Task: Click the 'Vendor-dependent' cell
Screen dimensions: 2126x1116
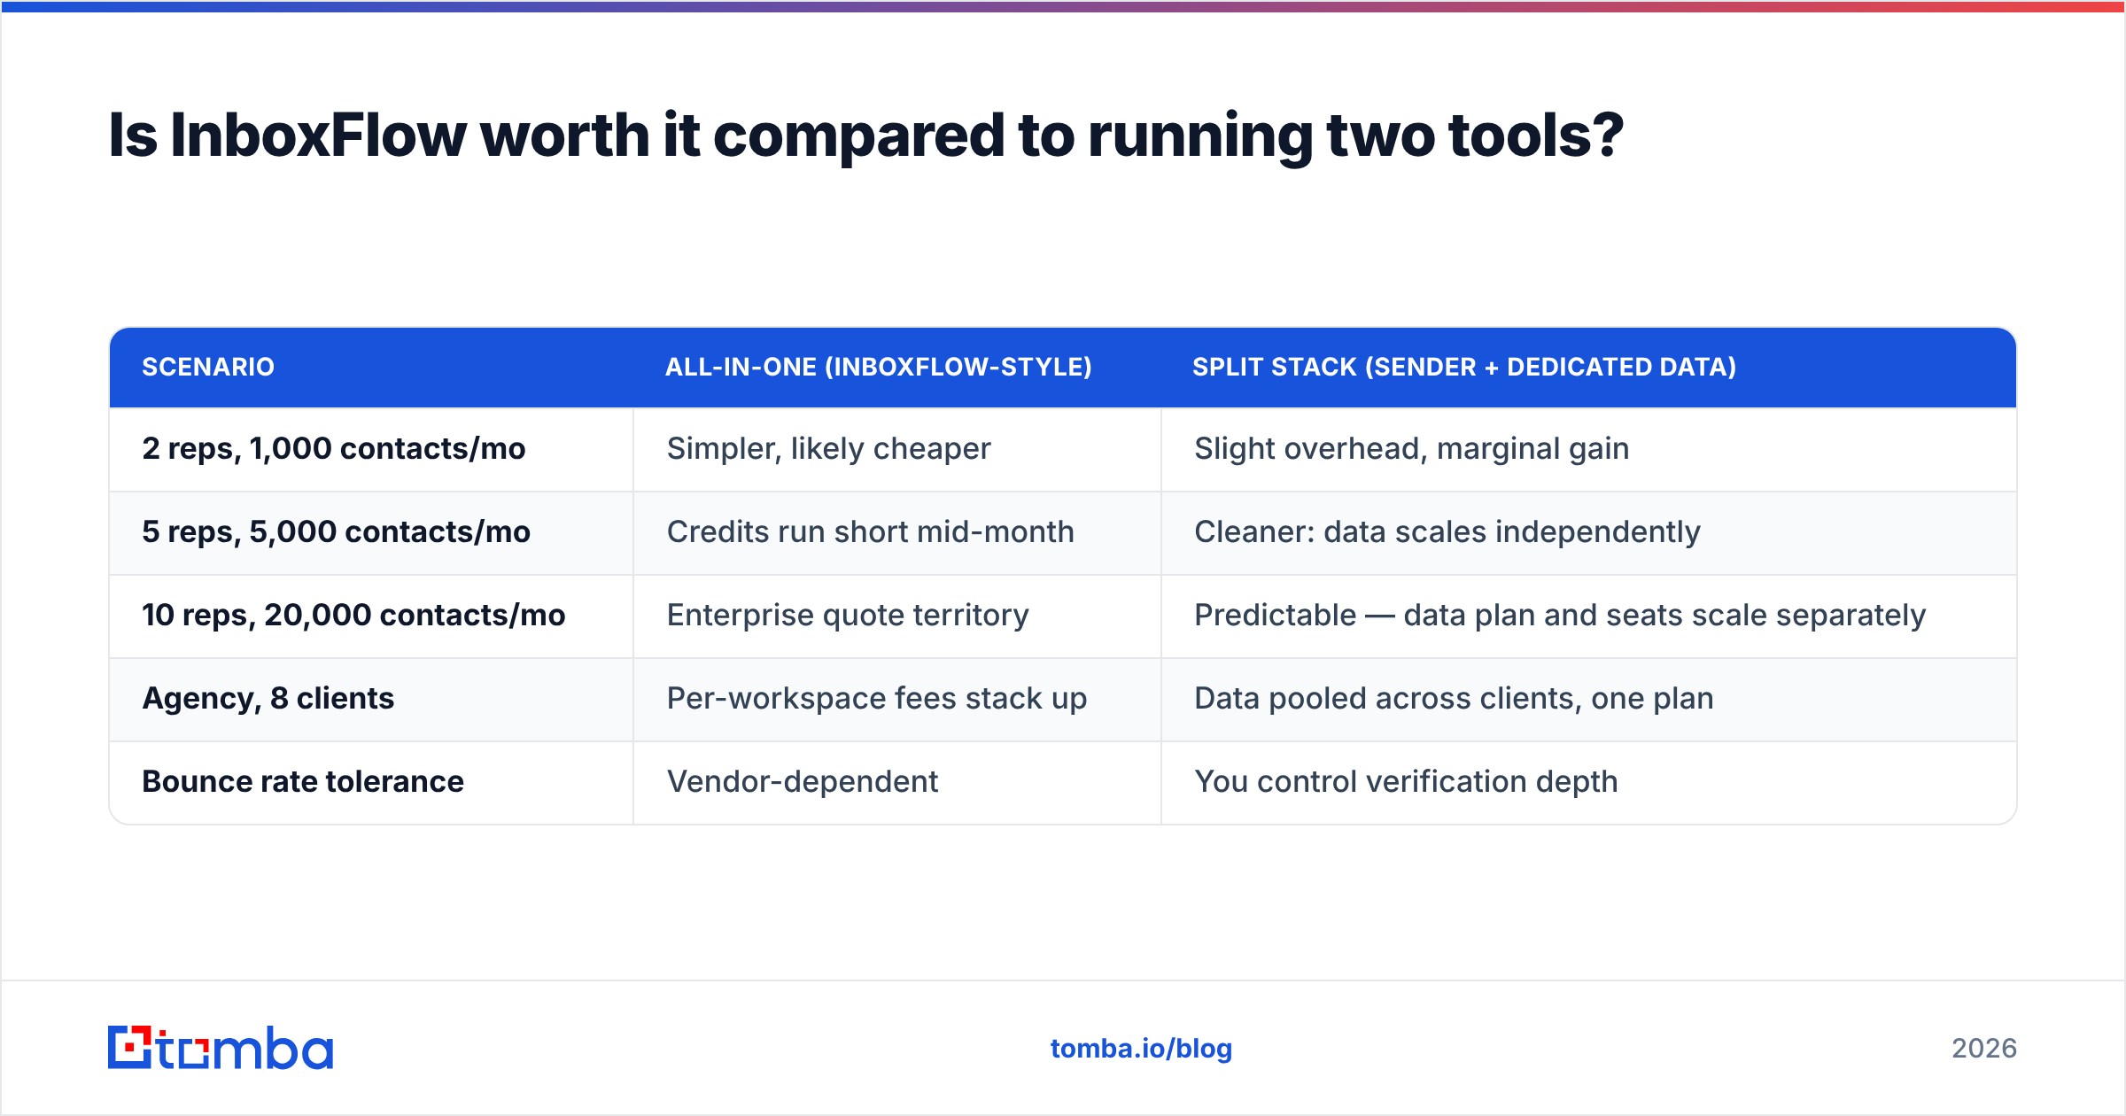Action: coord(897,782)
